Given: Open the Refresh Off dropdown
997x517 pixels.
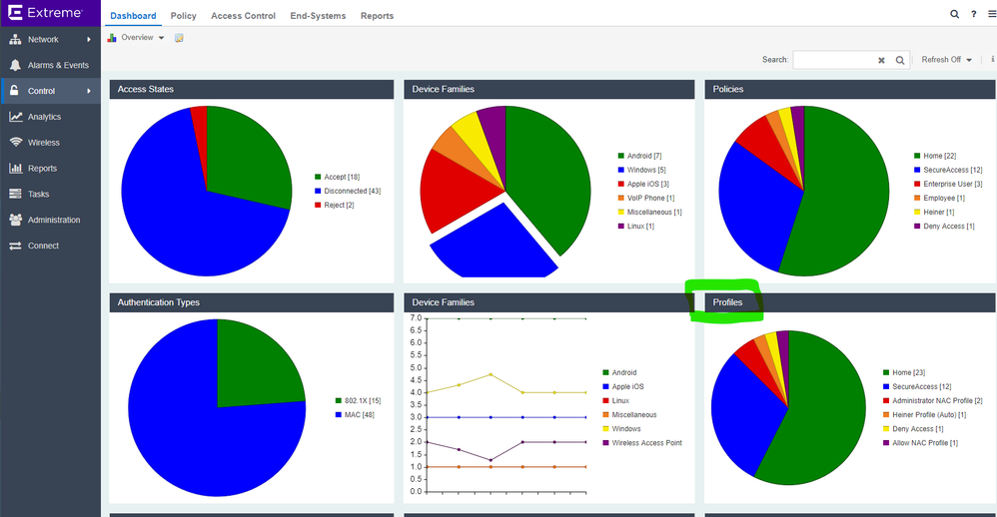Looking at the screenshot, I should tap(946, 60).
